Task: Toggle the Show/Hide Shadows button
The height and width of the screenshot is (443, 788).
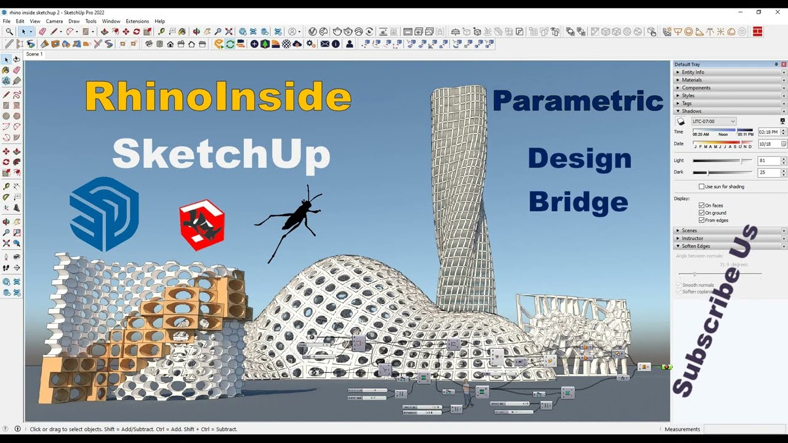Action: click(681, 122)
